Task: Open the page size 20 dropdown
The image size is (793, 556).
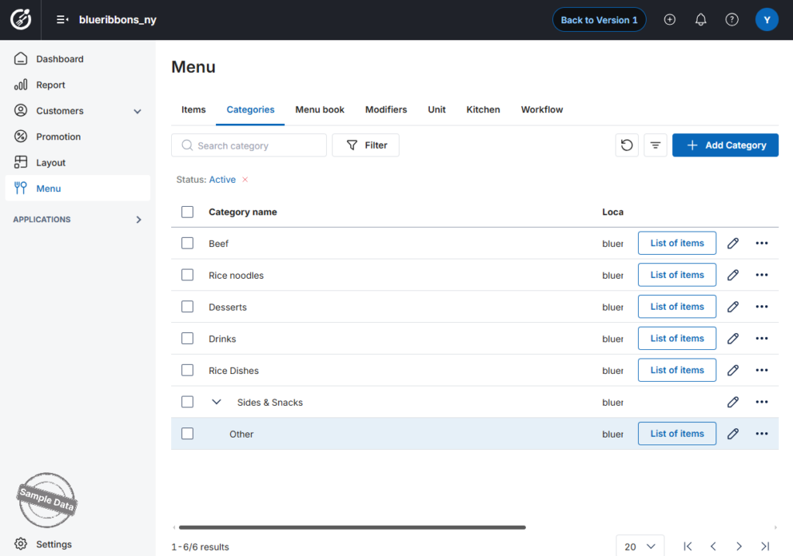Action: coord(640,547)
